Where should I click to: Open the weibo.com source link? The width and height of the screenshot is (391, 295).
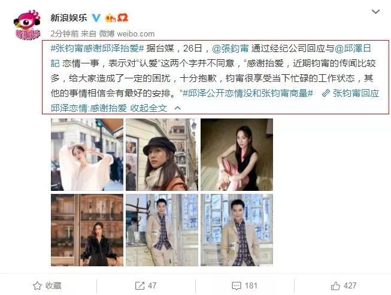tap(135, 34)
